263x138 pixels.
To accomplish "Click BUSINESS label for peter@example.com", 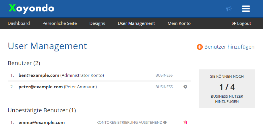I will click(164, 87).
